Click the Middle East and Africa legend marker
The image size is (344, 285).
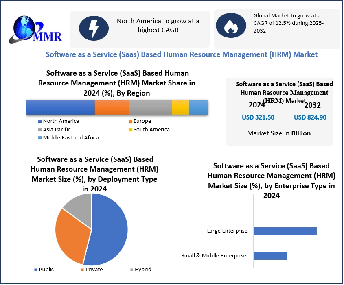click(x=40, y=138)
